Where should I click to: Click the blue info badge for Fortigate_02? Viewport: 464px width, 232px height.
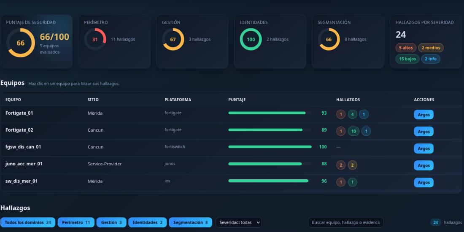(x=366, y=131)
